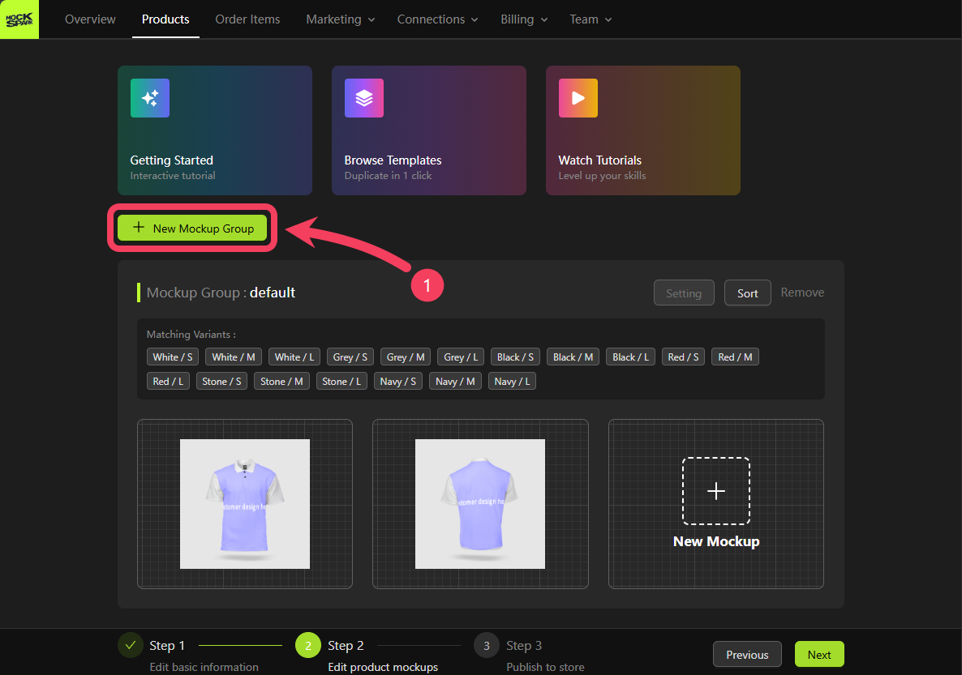Click the Previous button
Image resolution: width=962 pixels, height=675 pixels.
747,654
